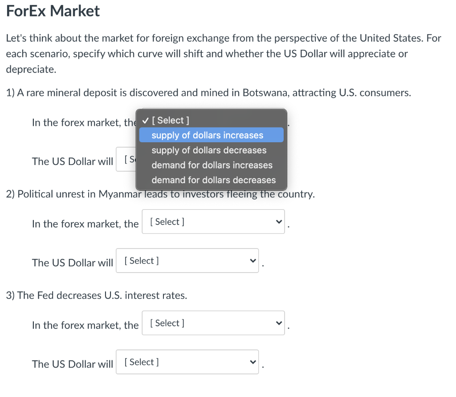Click chevron on question 3 Dollar dropdown
This screenshot has height=397, width=456.
pyautogui.click(x=252, y=362)
